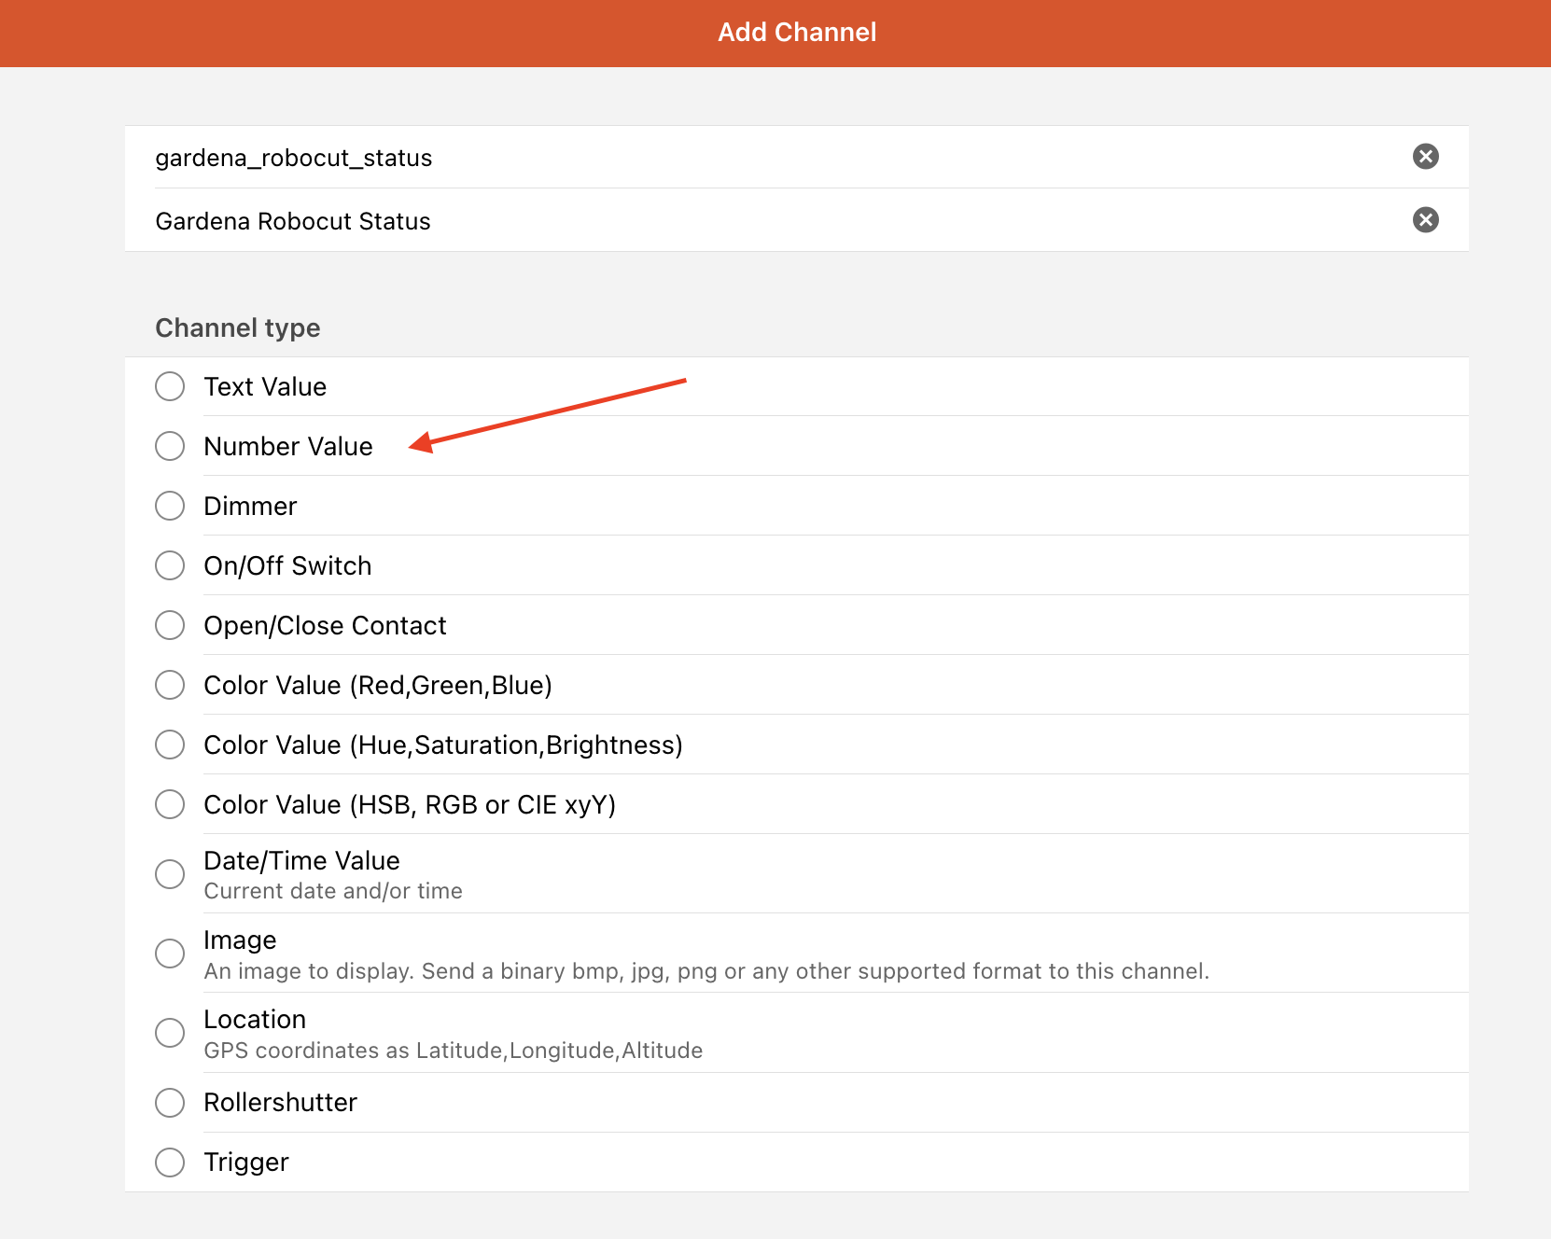Click the 'GPS coordinates as Latitude,Longitude,Altitude' description
The width and height of the screenshot is (1551, 1239).
click(x=454, y=1051)
